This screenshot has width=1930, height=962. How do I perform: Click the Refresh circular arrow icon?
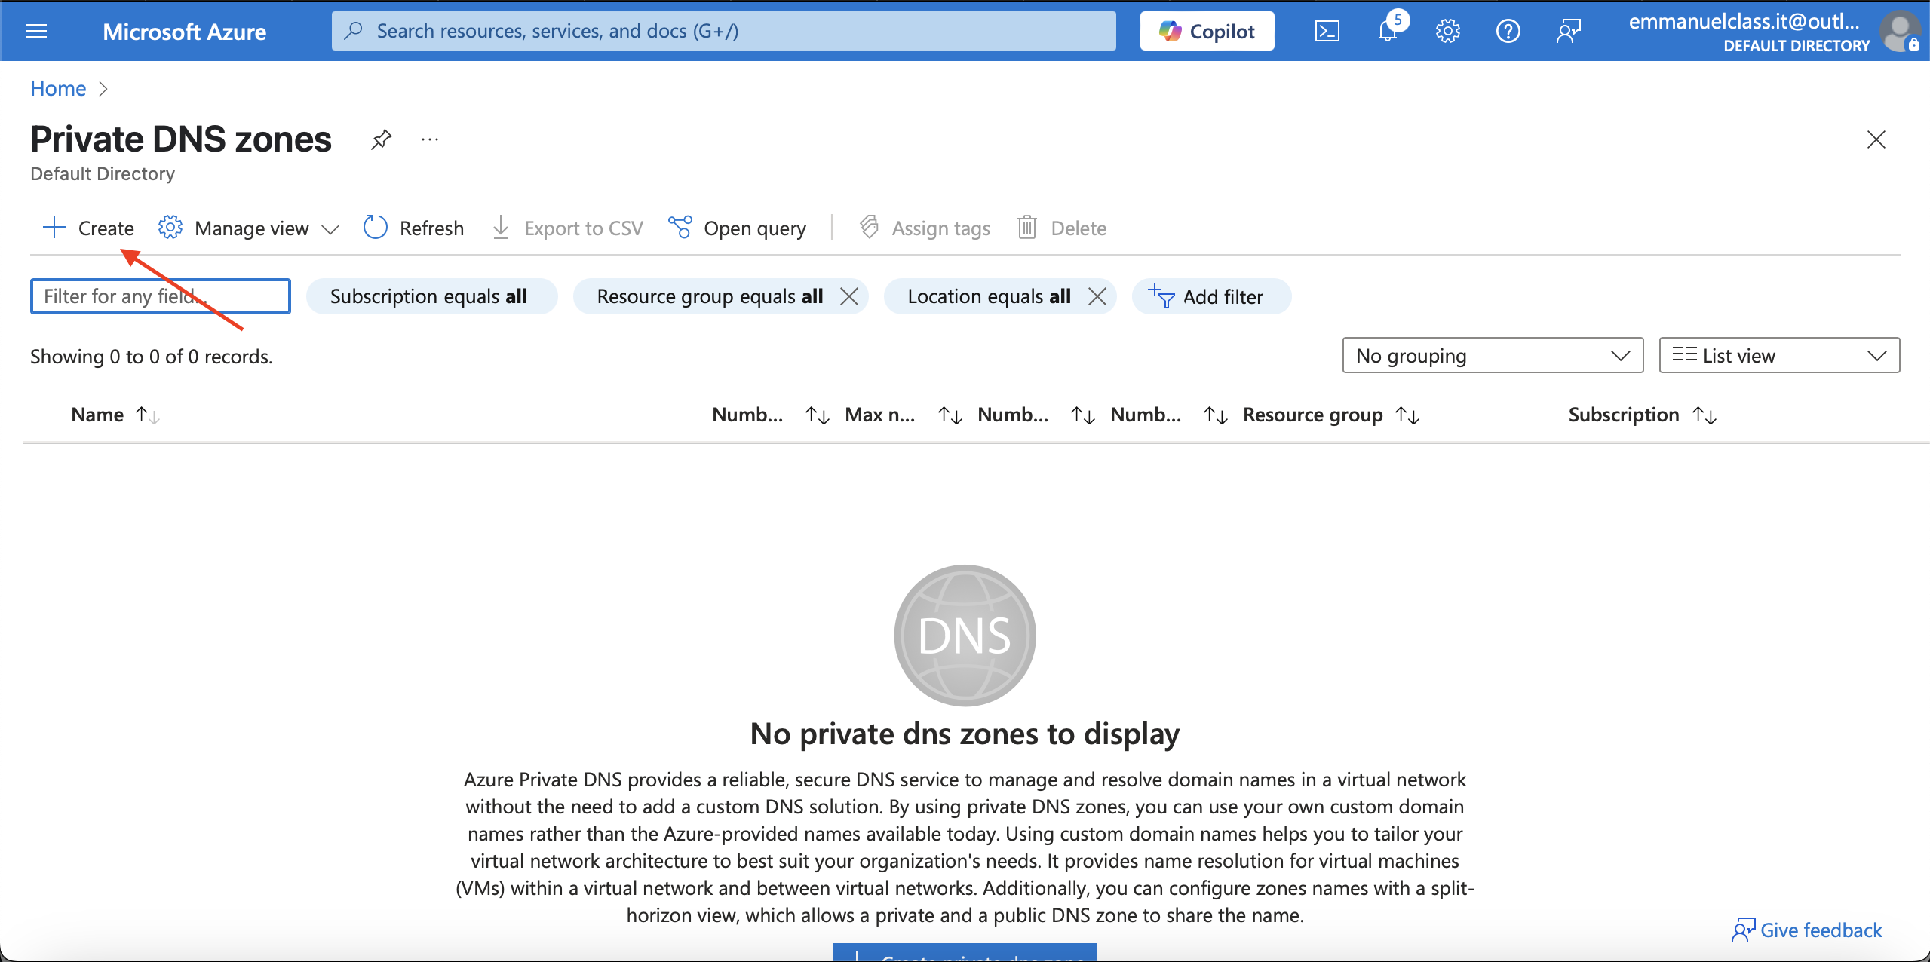pos(376,227)
